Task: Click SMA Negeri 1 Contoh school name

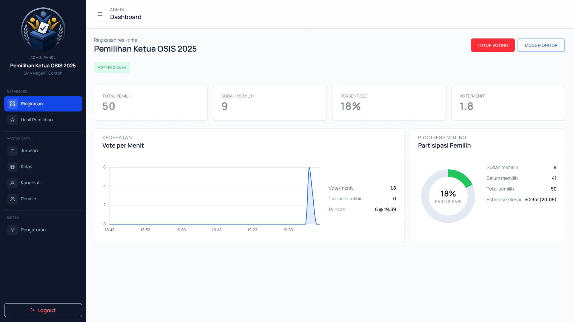Action: point(43,73)
